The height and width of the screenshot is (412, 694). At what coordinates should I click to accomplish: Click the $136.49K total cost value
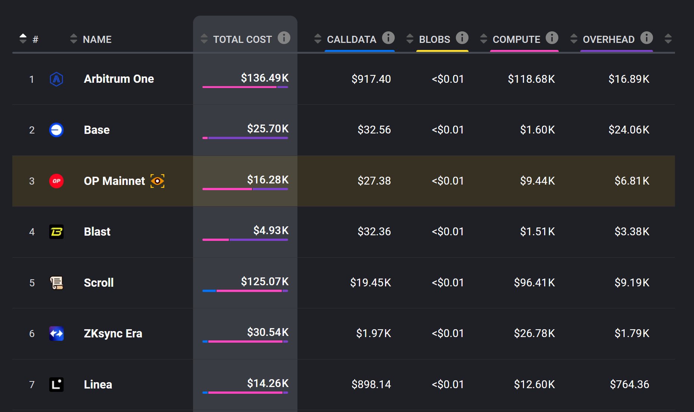[x=265, y=78]
